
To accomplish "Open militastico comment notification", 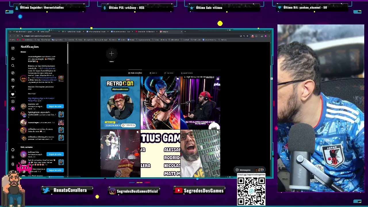I will tap(42, 130).
